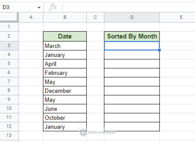Select row 13 header
This screenshot has width=195, height=142.
tap(9, 135)
